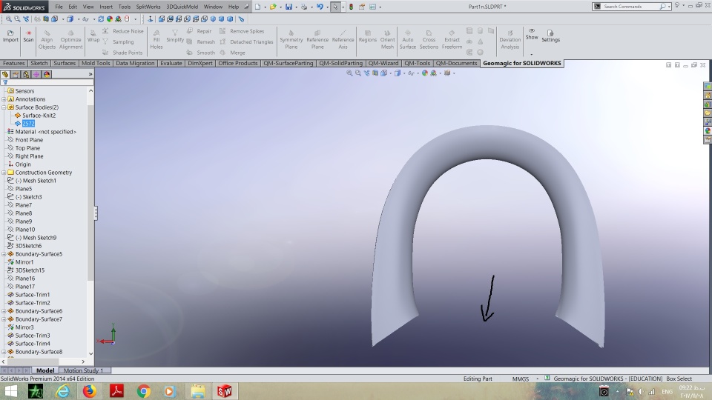Screen dimensions: 712x400
Task: Click the feature tree scroll-down arrow
Action: click(90, 353)
